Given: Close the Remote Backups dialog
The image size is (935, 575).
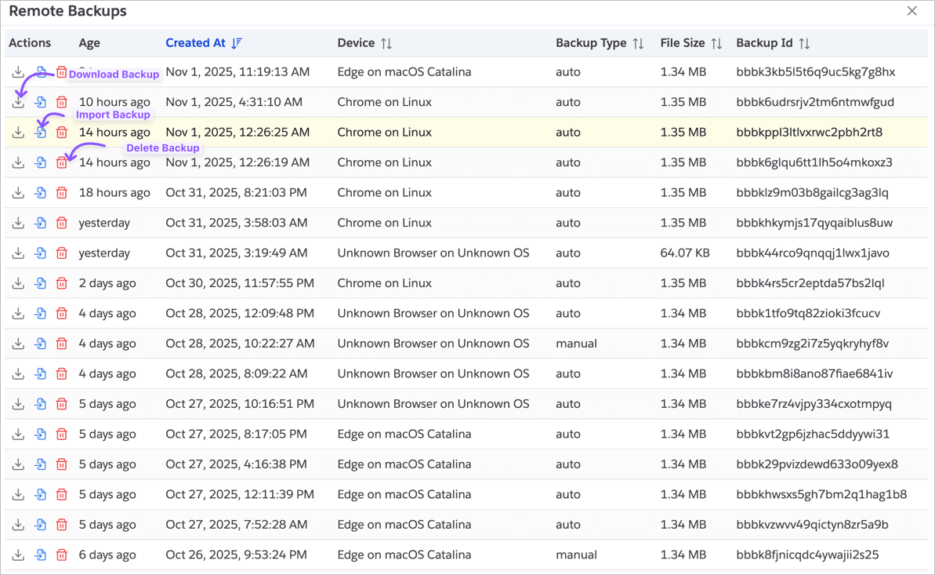Looking at the screenshot, I should click(911, 11).
